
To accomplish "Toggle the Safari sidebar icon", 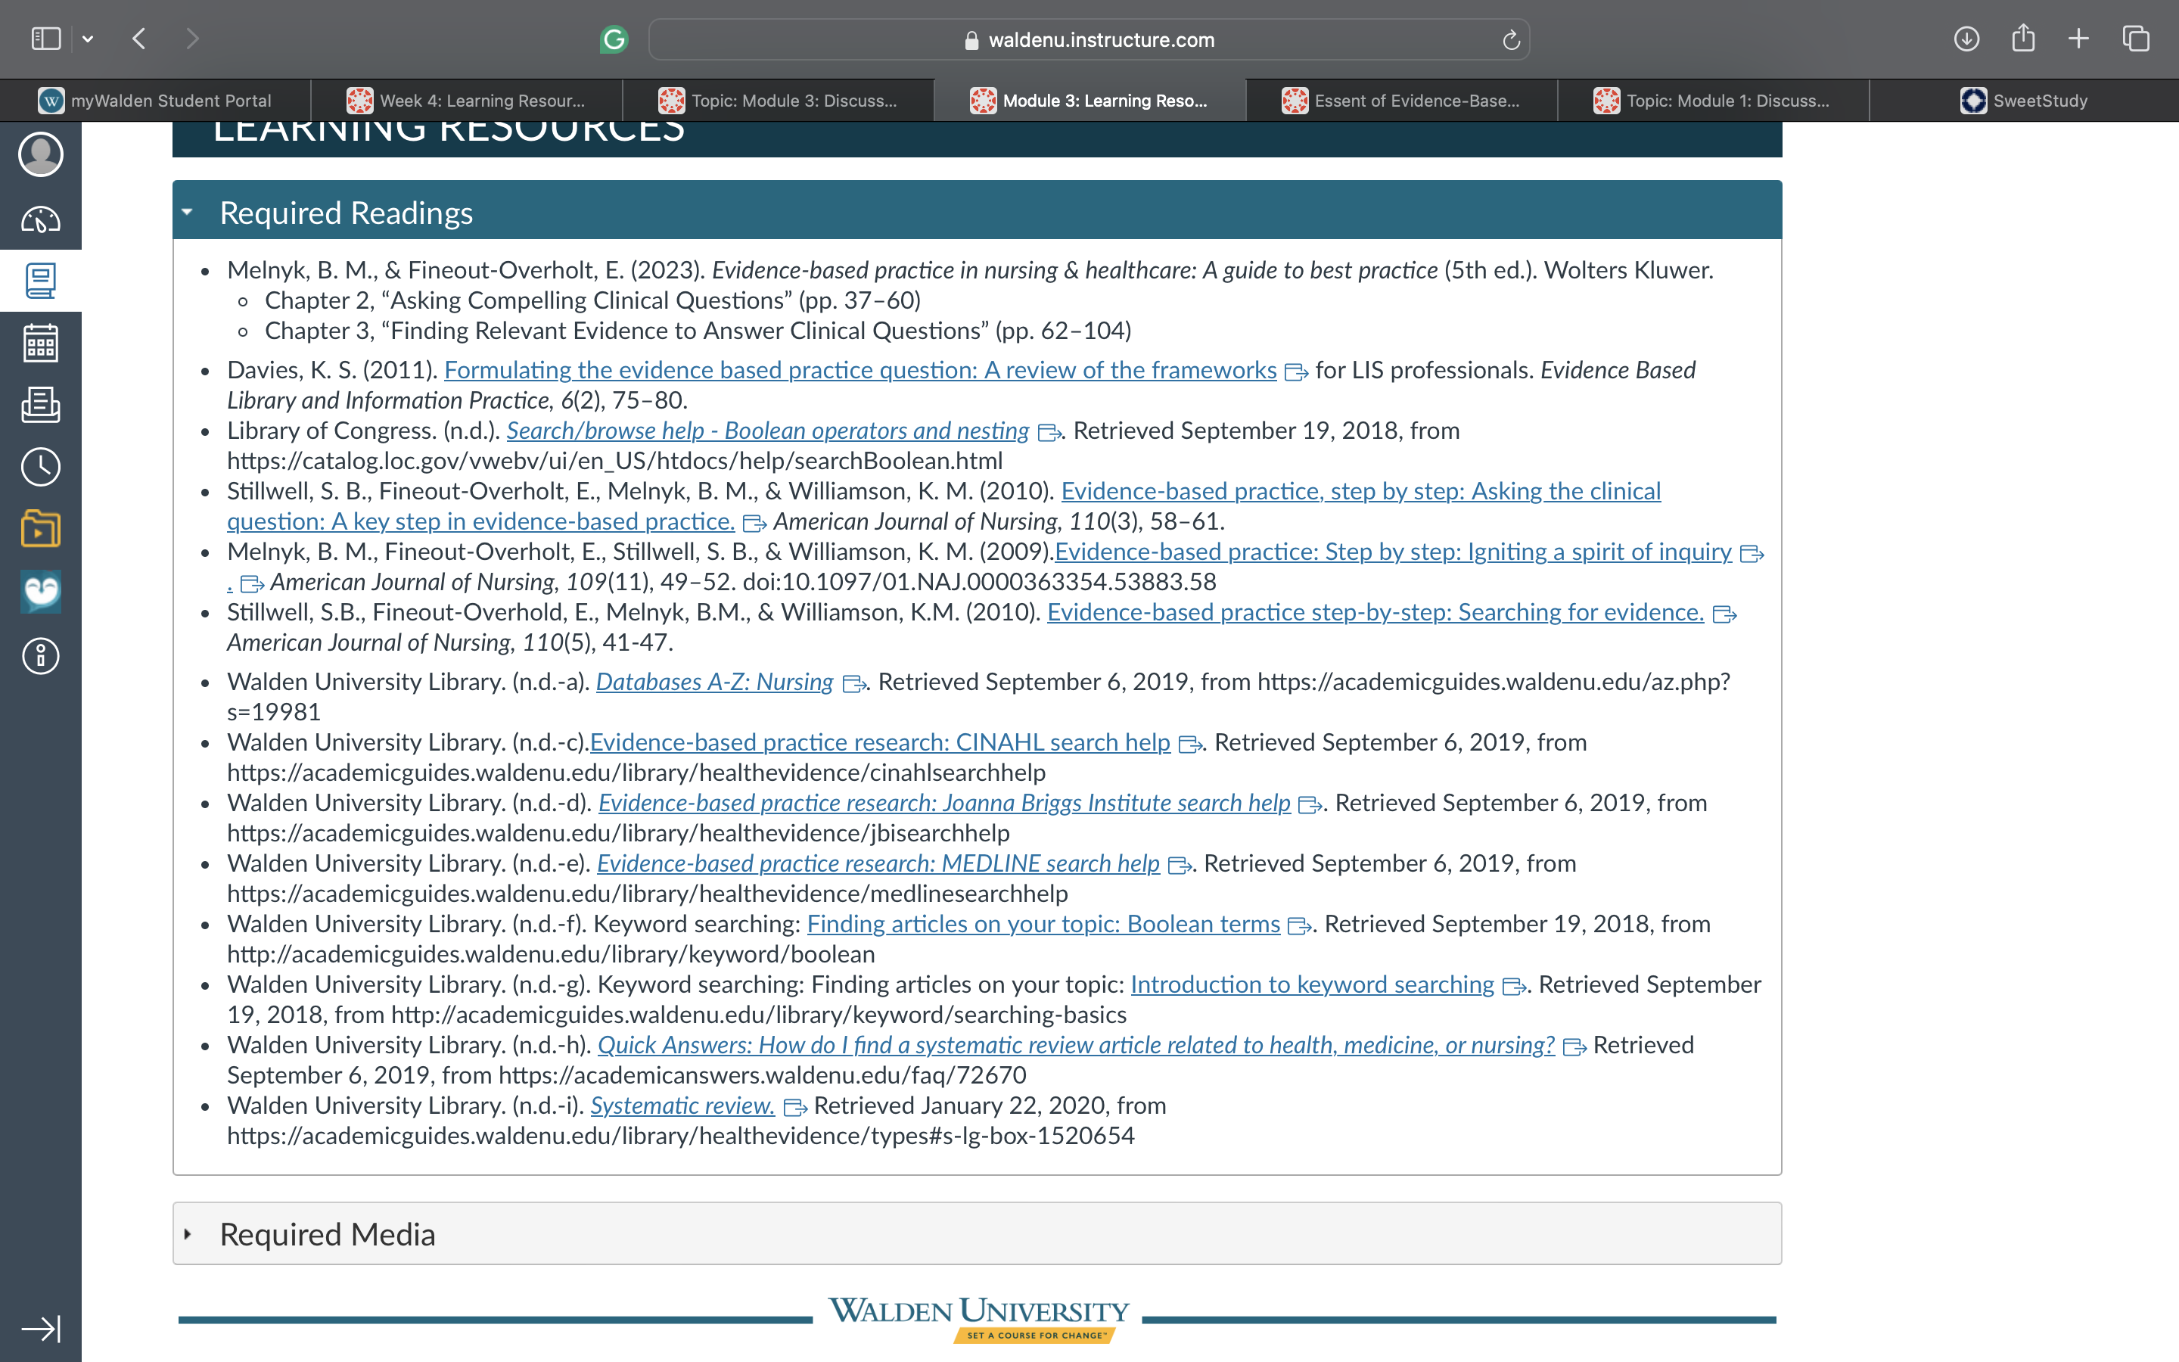I will click(x=46, y=39).
